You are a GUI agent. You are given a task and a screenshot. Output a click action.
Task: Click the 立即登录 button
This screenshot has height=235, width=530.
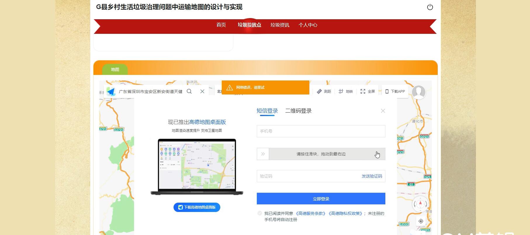point(321,199)
